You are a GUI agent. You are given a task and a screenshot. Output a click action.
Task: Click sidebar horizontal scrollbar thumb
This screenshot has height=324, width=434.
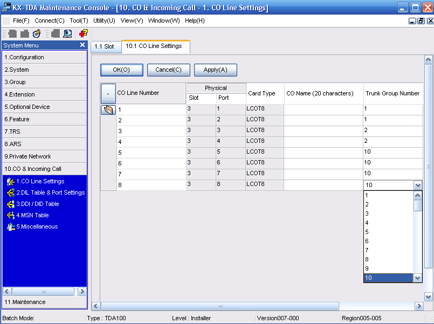43,292
